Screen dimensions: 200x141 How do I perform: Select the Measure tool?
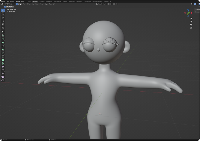(x=3, y=35)
